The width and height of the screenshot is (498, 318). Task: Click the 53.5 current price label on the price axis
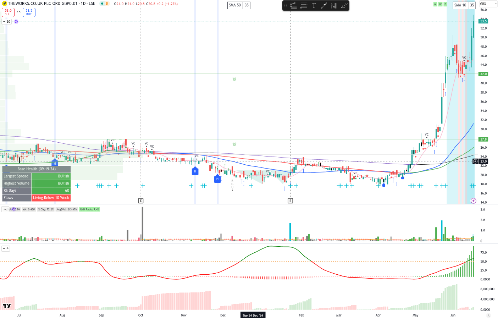tap(483, 21)
